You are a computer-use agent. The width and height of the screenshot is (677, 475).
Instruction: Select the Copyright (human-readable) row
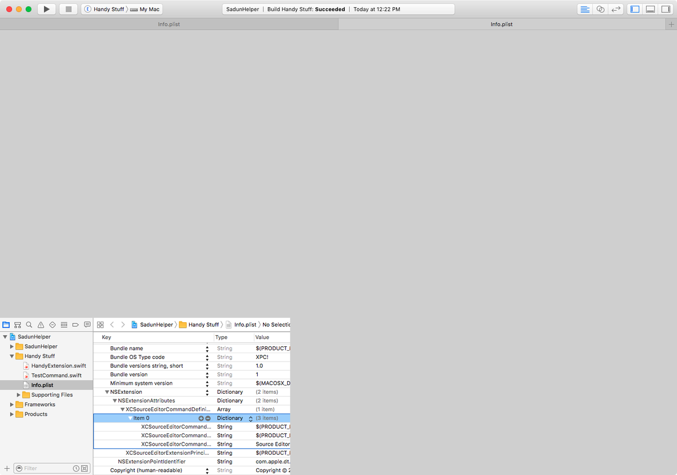[x=192, y=470]
